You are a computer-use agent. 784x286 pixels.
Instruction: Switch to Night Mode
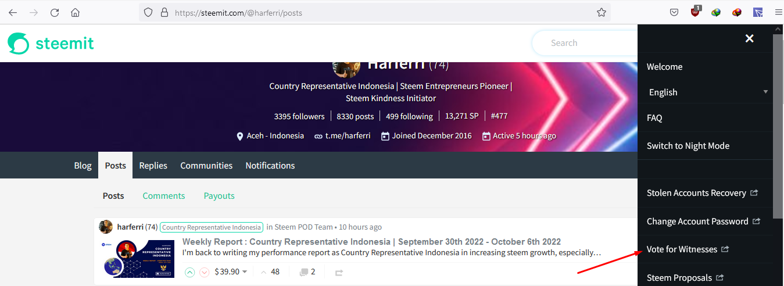[x=688, y=146]
